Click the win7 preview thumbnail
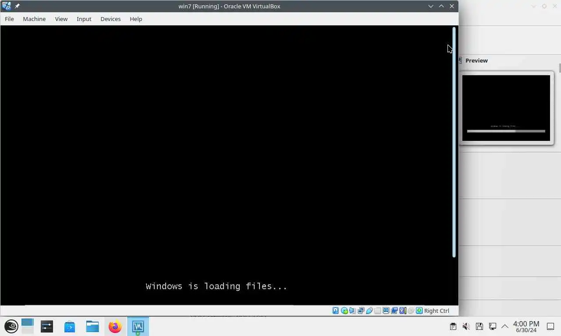 [x=506, y=108]
